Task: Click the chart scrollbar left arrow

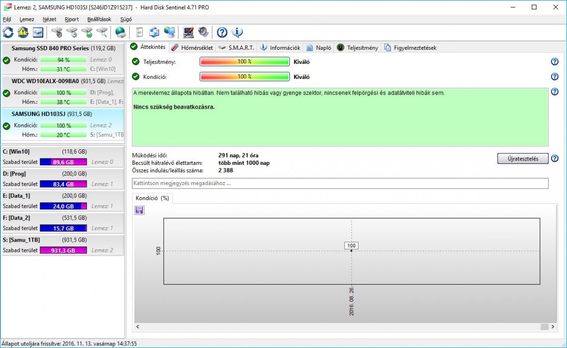Action: 138,327
